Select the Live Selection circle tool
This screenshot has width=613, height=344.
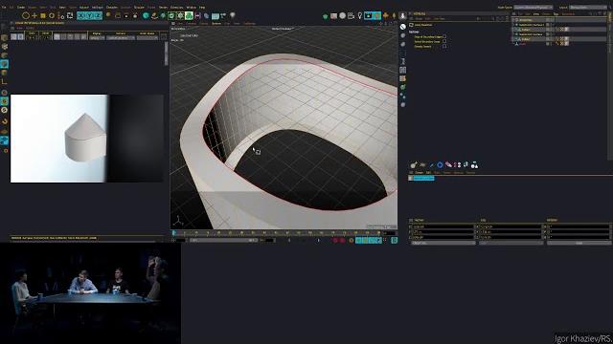click(x=26, y=15)
